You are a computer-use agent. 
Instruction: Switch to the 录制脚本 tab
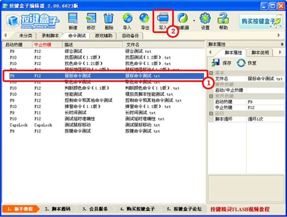coord(50,35)
